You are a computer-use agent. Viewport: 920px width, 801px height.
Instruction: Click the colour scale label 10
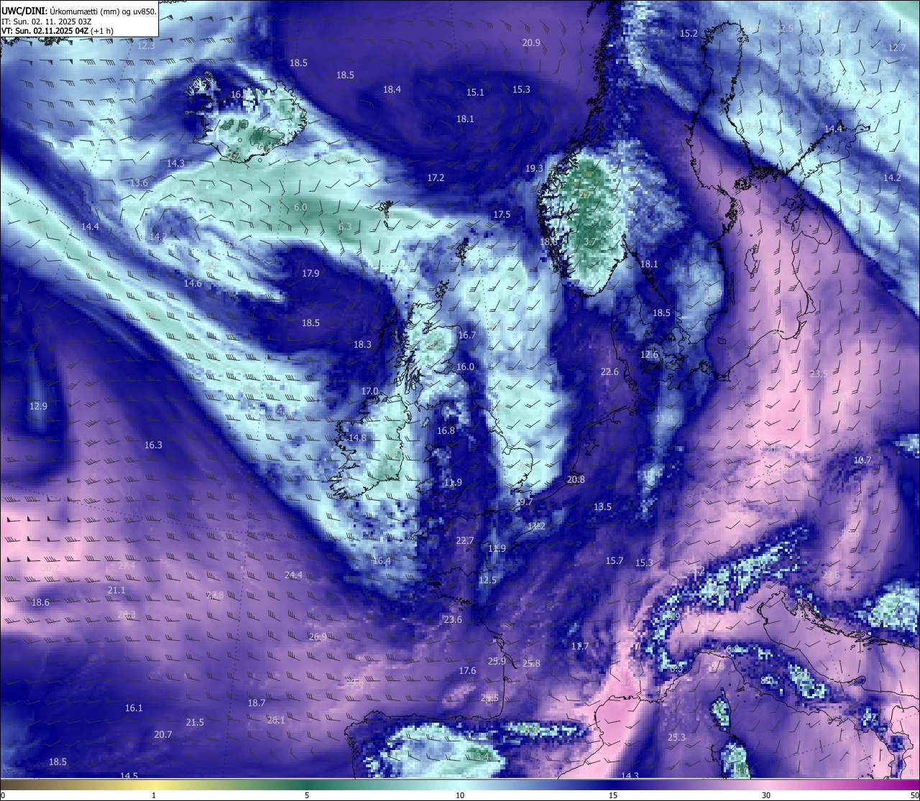click(460, 795)
